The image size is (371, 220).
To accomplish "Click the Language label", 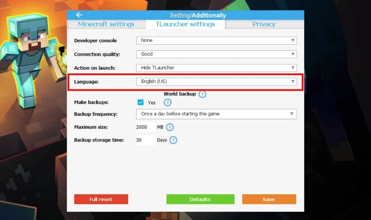I will [87, 82].
